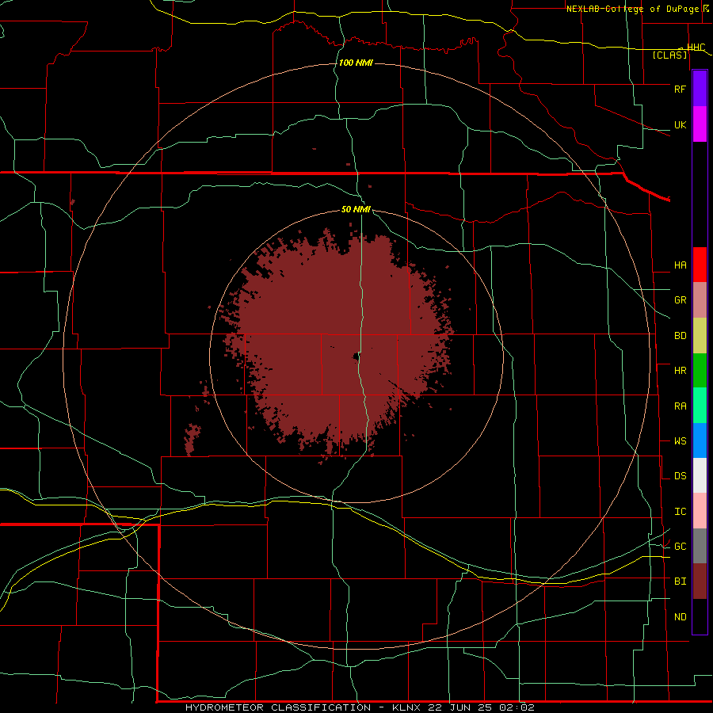Select the red HA hail swatch

(700, 265)
